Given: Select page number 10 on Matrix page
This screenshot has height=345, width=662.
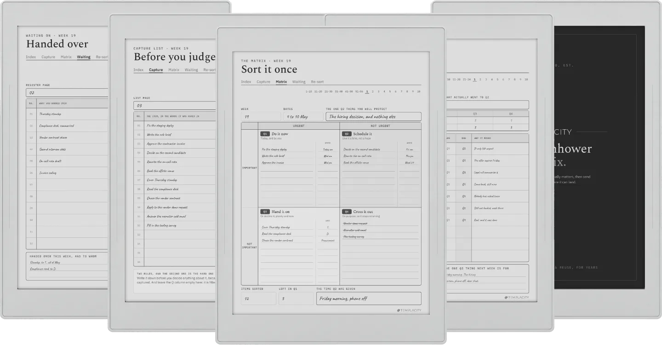Looking at the screenshot, I should pyautogui.click(x=418, y=92).
